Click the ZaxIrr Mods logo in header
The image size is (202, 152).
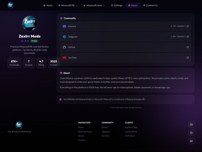pyautogui.click(x=11, y=5)
